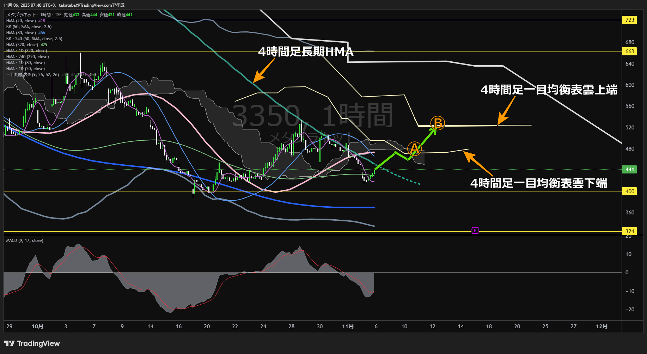
Task: Click 600 on the price axis
Action: coord(630,85)
